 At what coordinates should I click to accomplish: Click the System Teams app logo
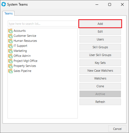[4, 4]
